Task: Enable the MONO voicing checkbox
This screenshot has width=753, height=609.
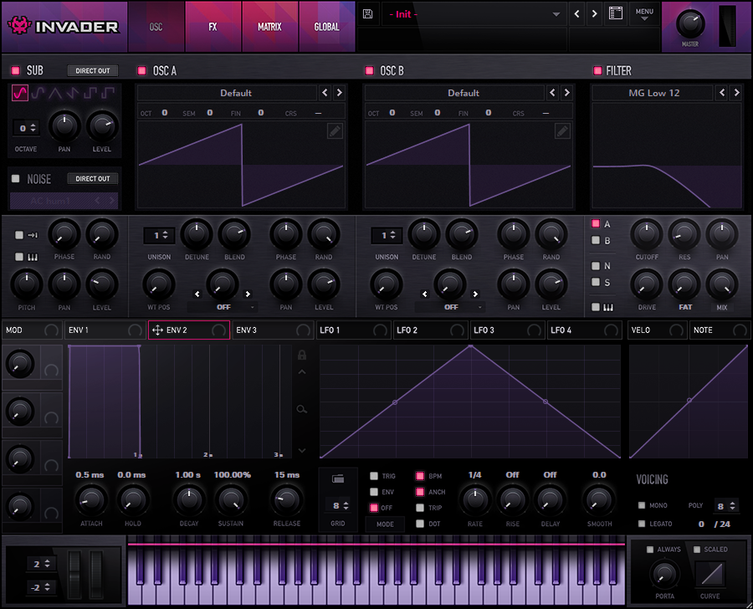Action: point(642,505)
